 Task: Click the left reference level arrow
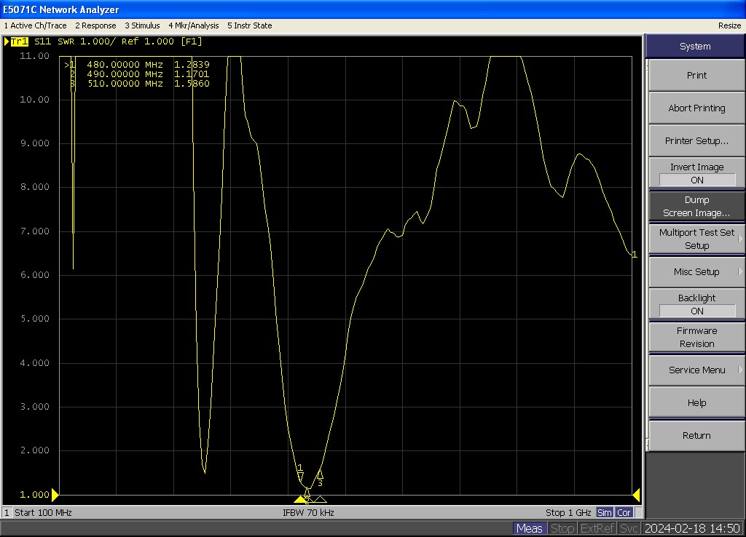[x=55, y=495]
